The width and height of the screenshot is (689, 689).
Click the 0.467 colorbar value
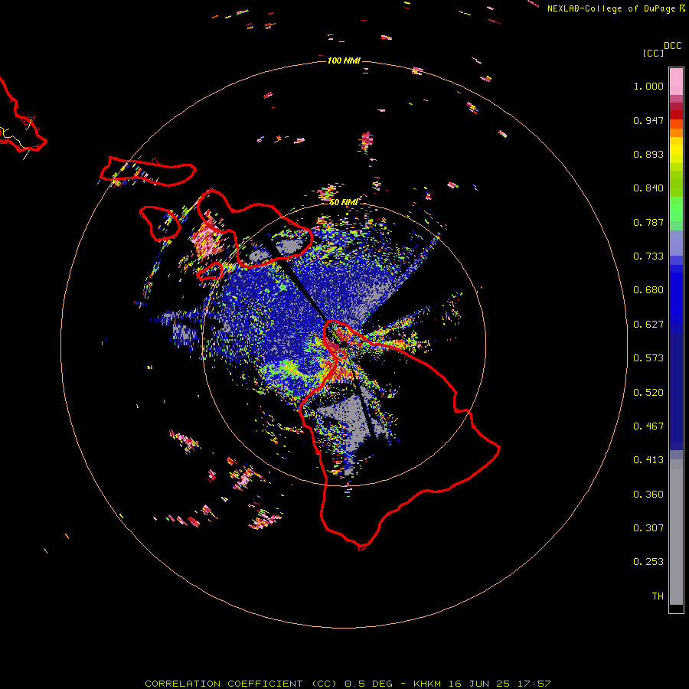(x=648, y=426)
